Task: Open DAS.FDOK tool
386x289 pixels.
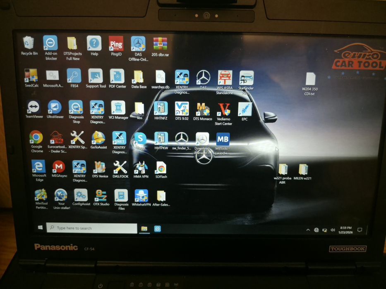Action: pos(120,167)
